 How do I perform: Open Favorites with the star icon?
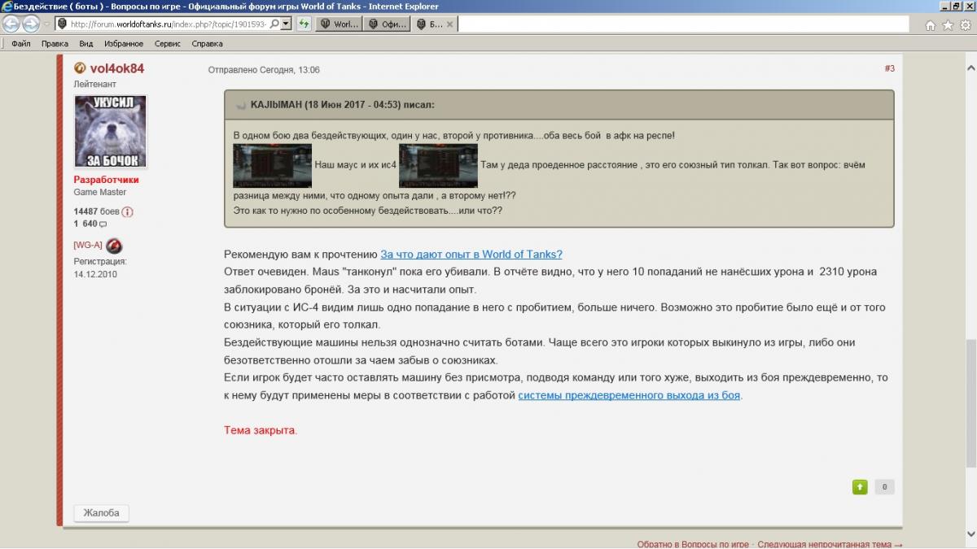948,25
